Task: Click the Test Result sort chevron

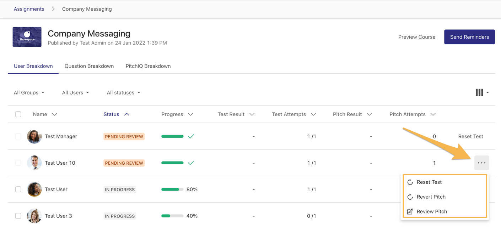Action: (252, 114)
